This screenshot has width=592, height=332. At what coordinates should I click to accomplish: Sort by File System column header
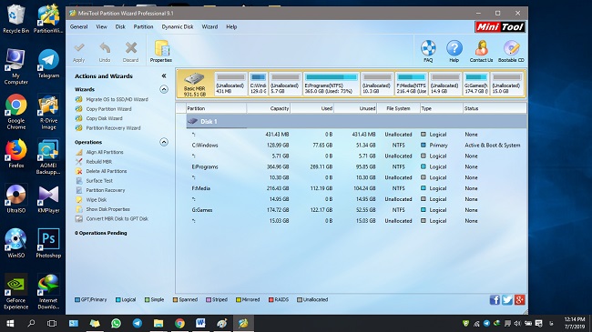[398, 108]
